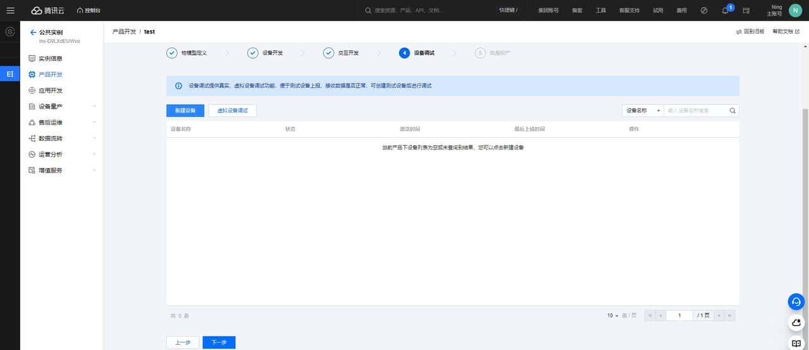This screenshot has height=350, width=809.
Task: Open the 客服支持 menu
Action: pyautogui.click(x=629, y=10)
